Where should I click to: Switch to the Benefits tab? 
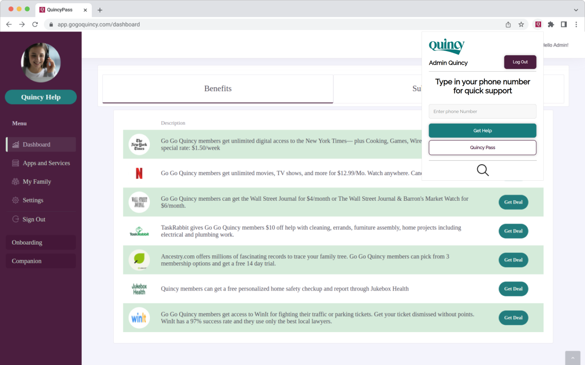coord(218,89)
